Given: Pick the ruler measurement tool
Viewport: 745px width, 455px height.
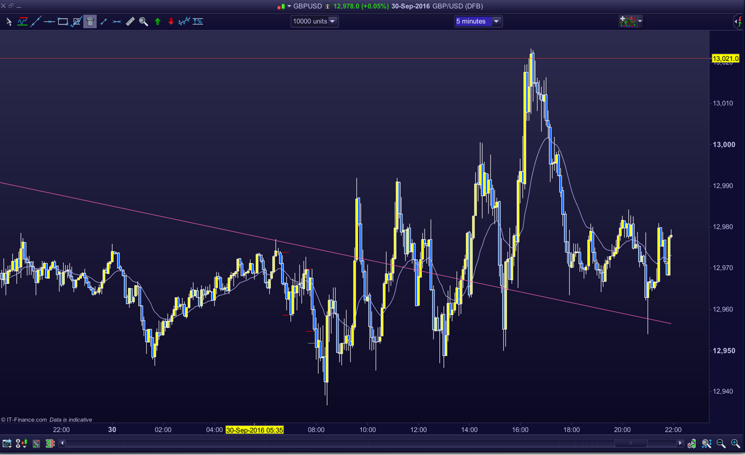Looking at the screenshot, I should pyautogui.click(x=130, y=21).
